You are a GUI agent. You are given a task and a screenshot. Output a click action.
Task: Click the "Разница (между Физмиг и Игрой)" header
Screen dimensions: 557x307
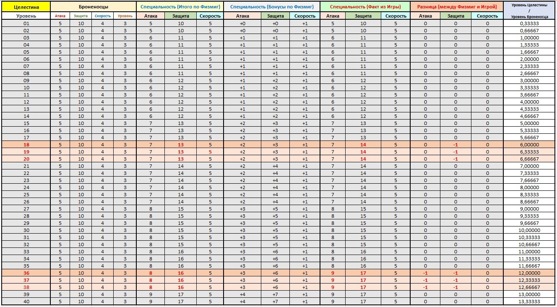click(x=457, y=7)
